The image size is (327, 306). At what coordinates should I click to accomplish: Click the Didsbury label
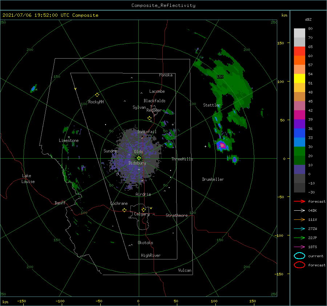point(137,163)
